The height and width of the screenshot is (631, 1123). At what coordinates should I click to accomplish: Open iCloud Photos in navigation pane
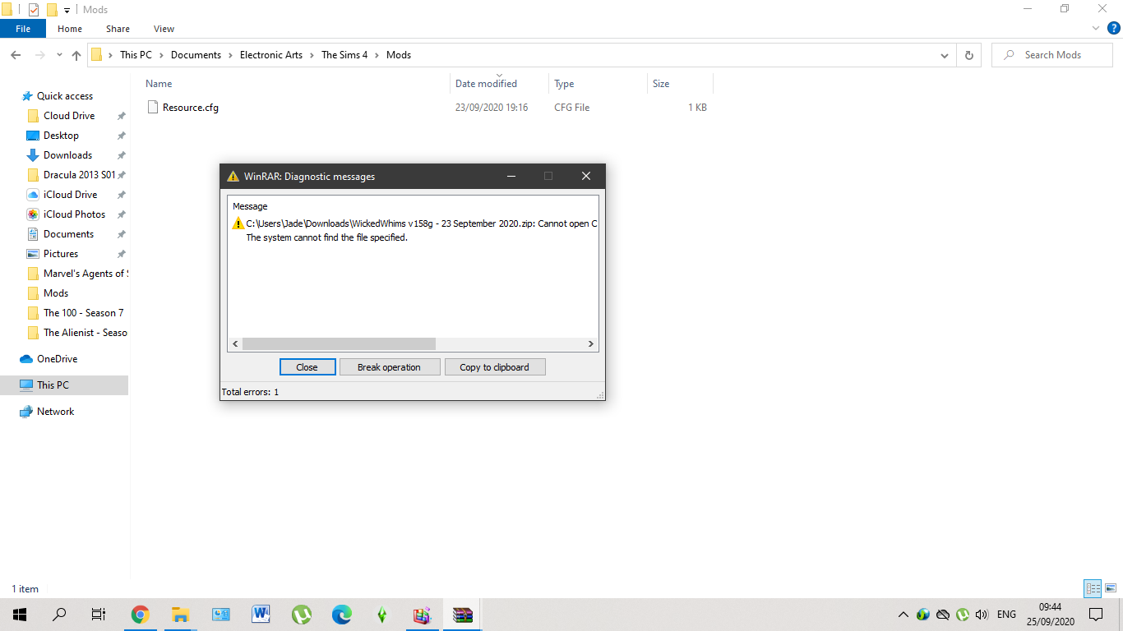pyautogui.click(x=74, y=214)
